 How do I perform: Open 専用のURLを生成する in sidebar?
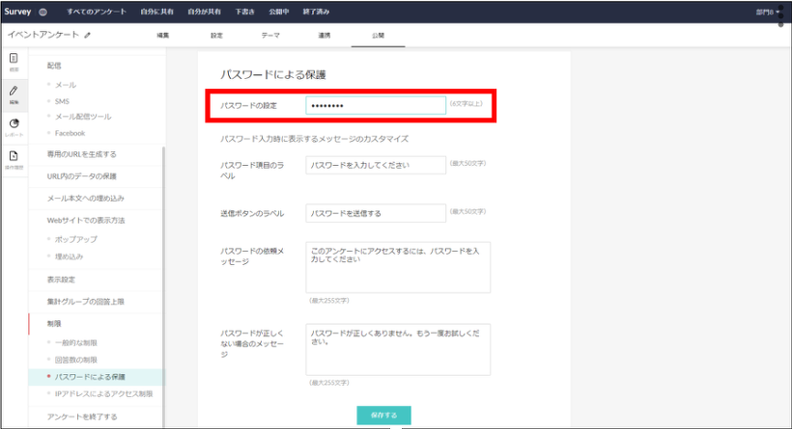click(82, 153)
